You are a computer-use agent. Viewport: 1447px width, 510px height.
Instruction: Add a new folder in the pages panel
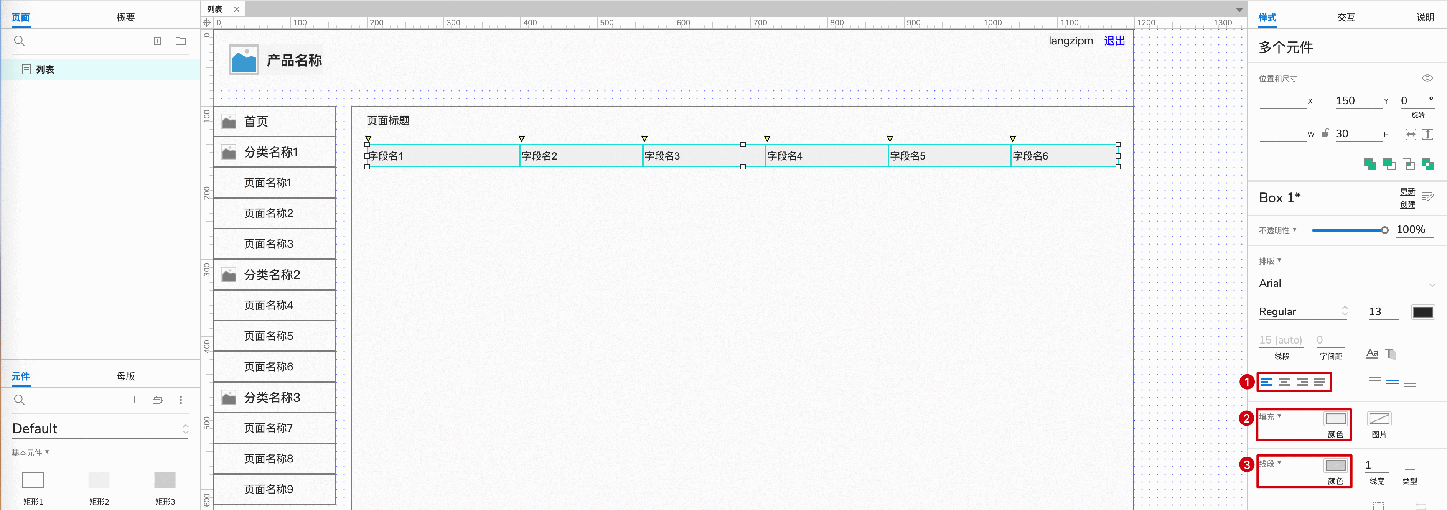[180, 41]
